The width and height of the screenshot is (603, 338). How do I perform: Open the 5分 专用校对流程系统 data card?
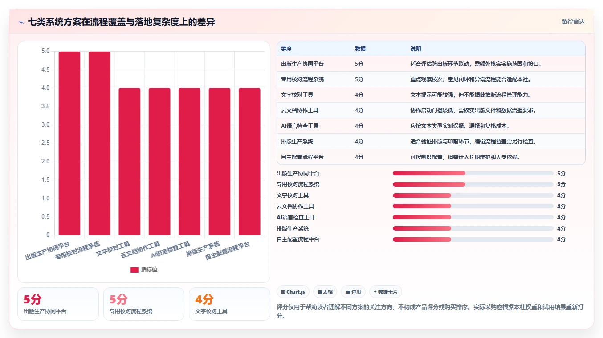coord(144,304)
